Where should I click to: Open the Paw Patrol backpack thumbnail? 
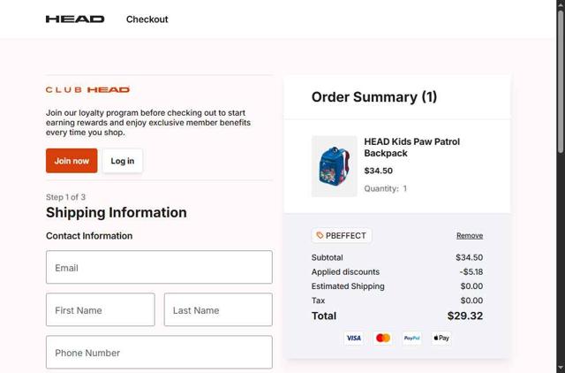coord(335,165)
